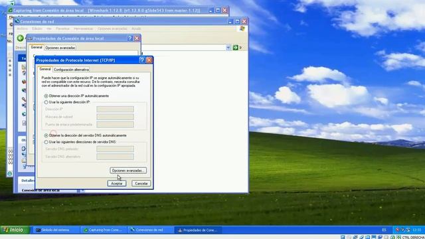Select 'Obtener la dirección del servidor DNS automáticamente'
Viewport: 425px width, 239px height.
point(46,135)
